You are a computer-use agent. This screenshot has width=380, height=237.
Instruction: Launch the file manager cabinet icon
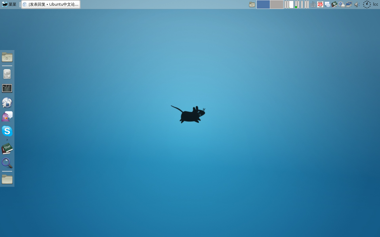[7, 74]
